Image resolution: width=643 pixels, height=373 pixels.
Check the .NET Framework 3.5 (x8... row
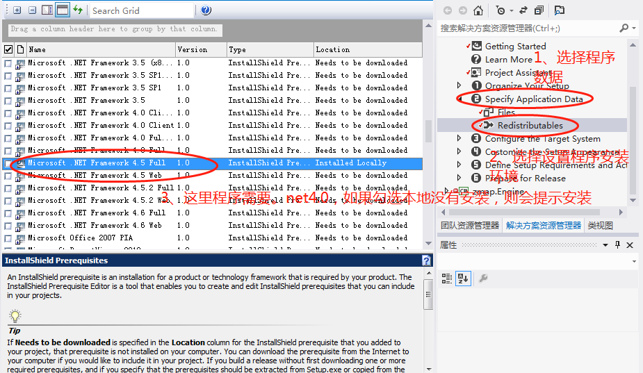point(8,63)
